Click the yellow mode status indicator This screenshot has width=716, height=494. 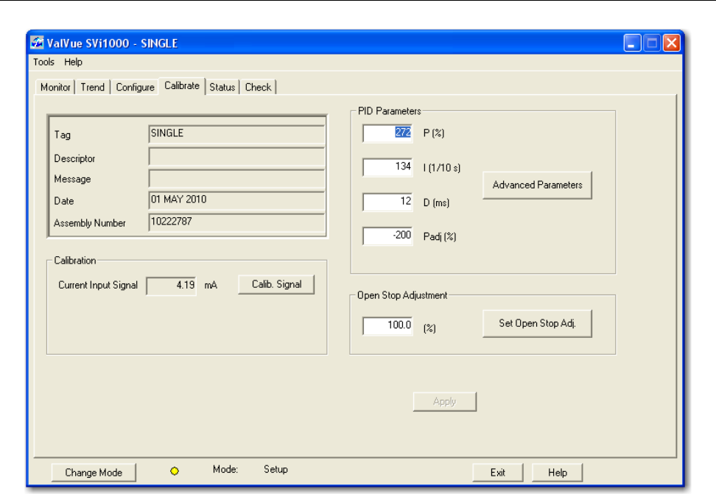point(175,470)
